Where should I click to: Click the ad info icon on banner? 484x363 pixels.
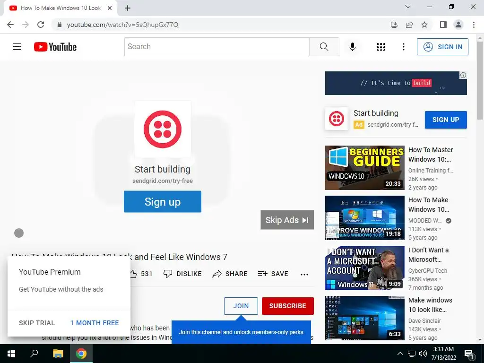pyautogui.click(x=463, y=75)
